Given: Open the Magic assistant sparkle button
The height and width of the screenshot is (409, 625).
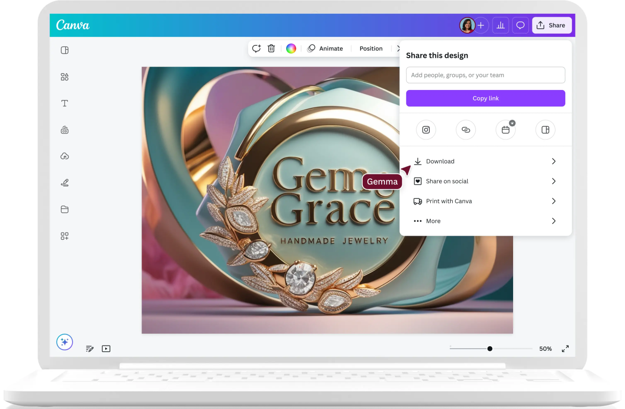Looking at the screenshot, I should point(65,342).
